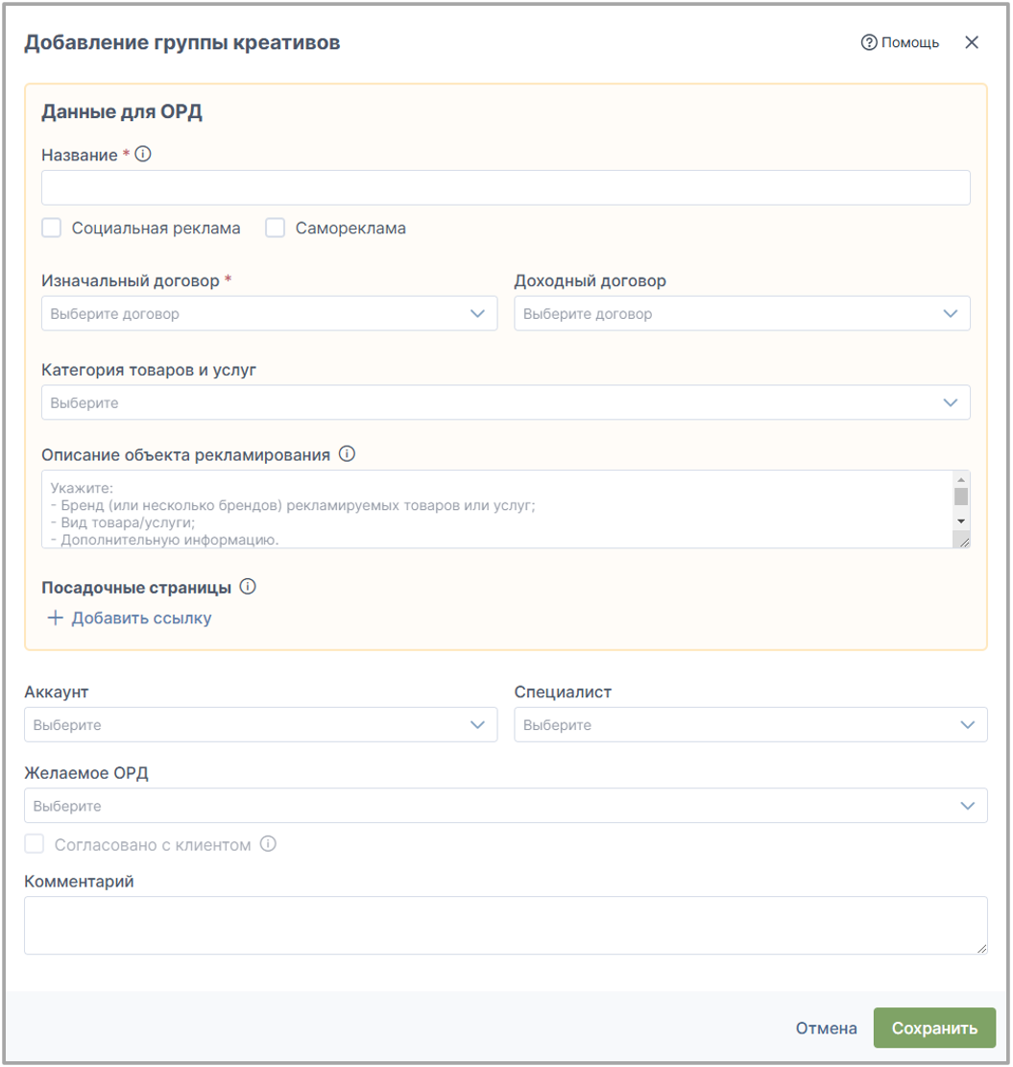Open the Специалист dropdown

(751, 725)
